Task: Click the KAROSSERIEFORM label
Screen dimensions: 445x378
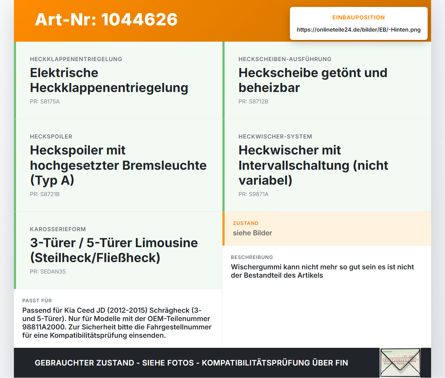Action: click(58, 229)
